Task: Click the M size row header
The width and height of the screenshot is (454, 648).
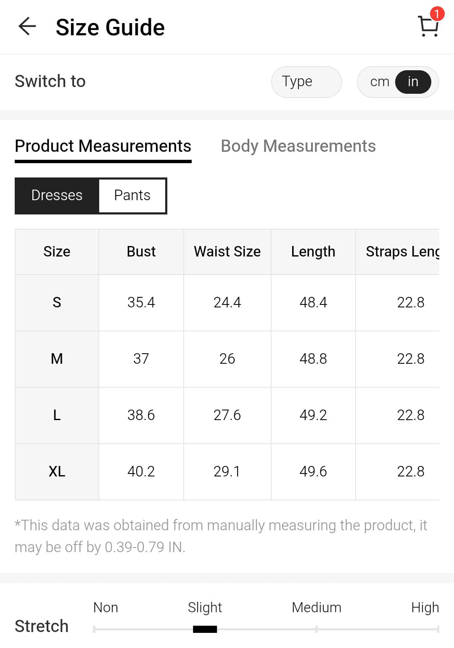Action: pos(57,359)
